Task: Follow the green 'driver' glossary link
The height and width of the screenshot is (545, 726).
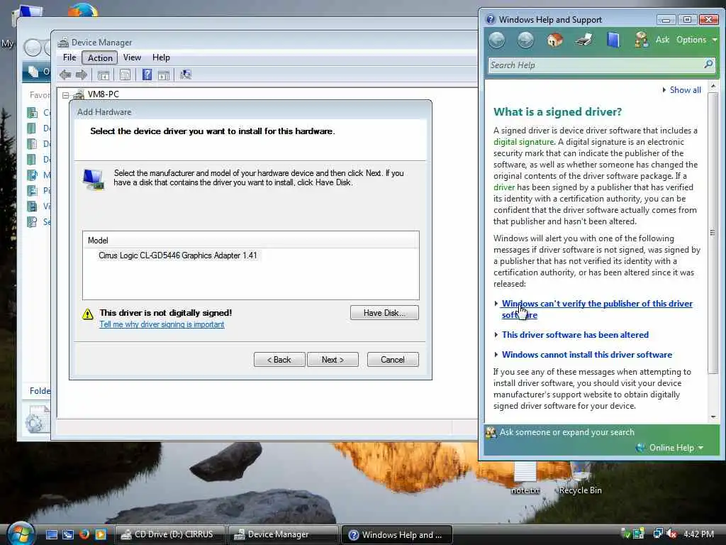Action: (x=504, y=187)
